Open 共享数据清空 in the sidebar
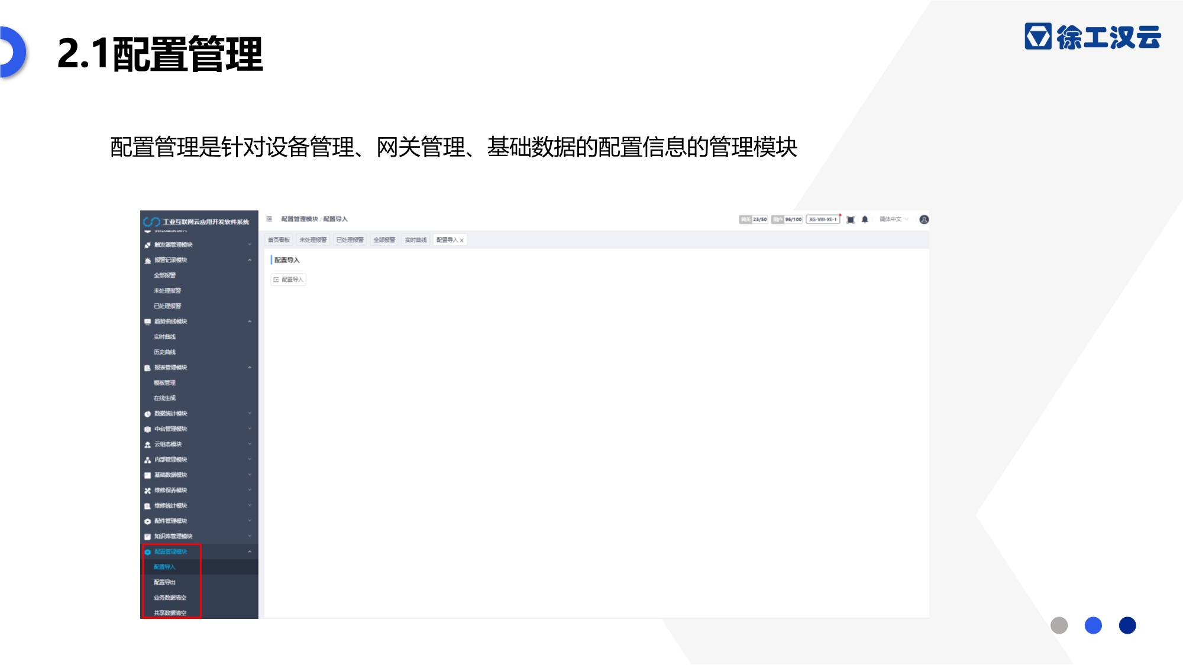Image resolution: width=1183 pixels, height=665 pixels. coord(170,613)
